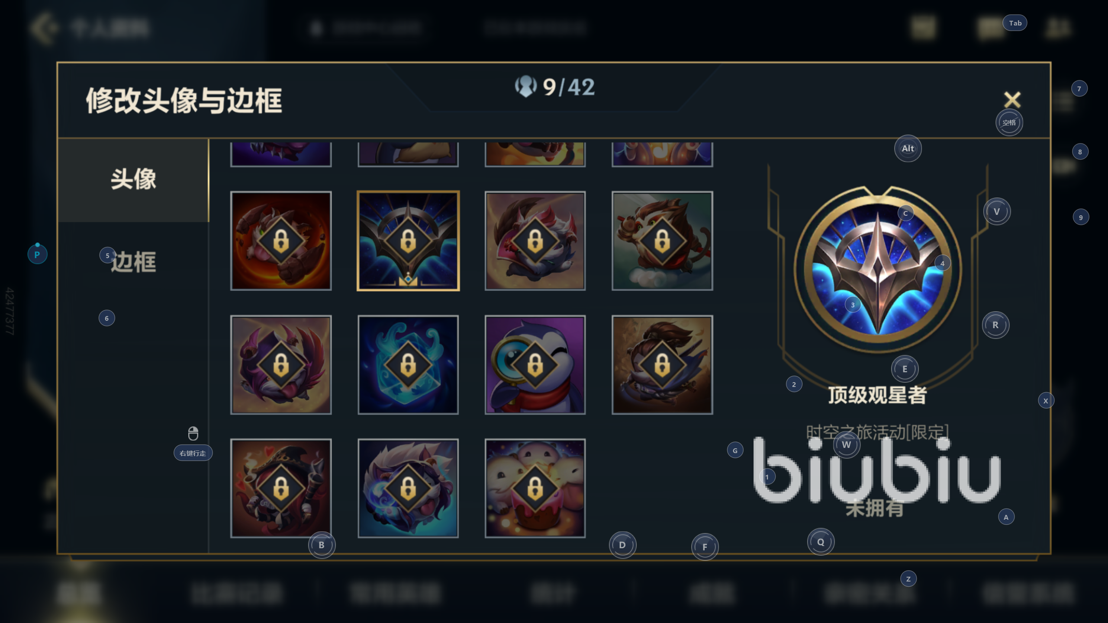The height and width of the screenshot is (623, 1108).
Task: Choose the highlighted Stargazer emblem avatar
Action: pos(408,241)
